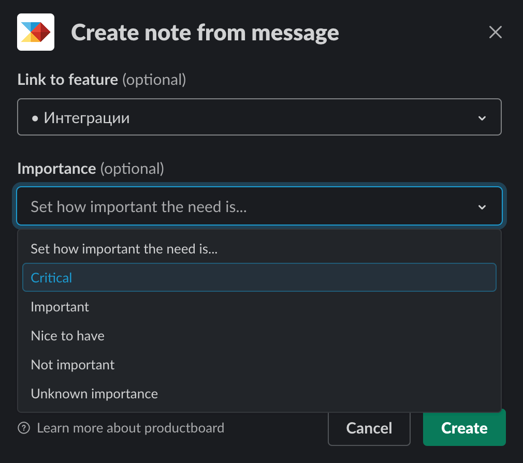Choose Critical importance option
The image size is (523, 463).
click(x=52, y=278)
